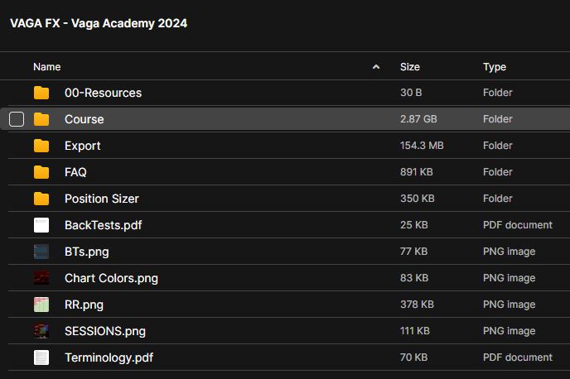
Task: Click the Position Sizer folder icon
Action: click(41, 199)
